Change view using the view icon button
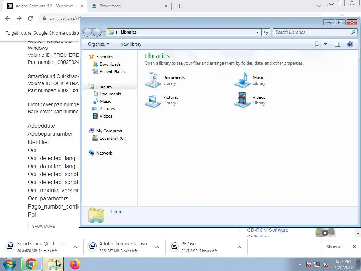Viewport: 361px width, 271px height. (318, 44)
